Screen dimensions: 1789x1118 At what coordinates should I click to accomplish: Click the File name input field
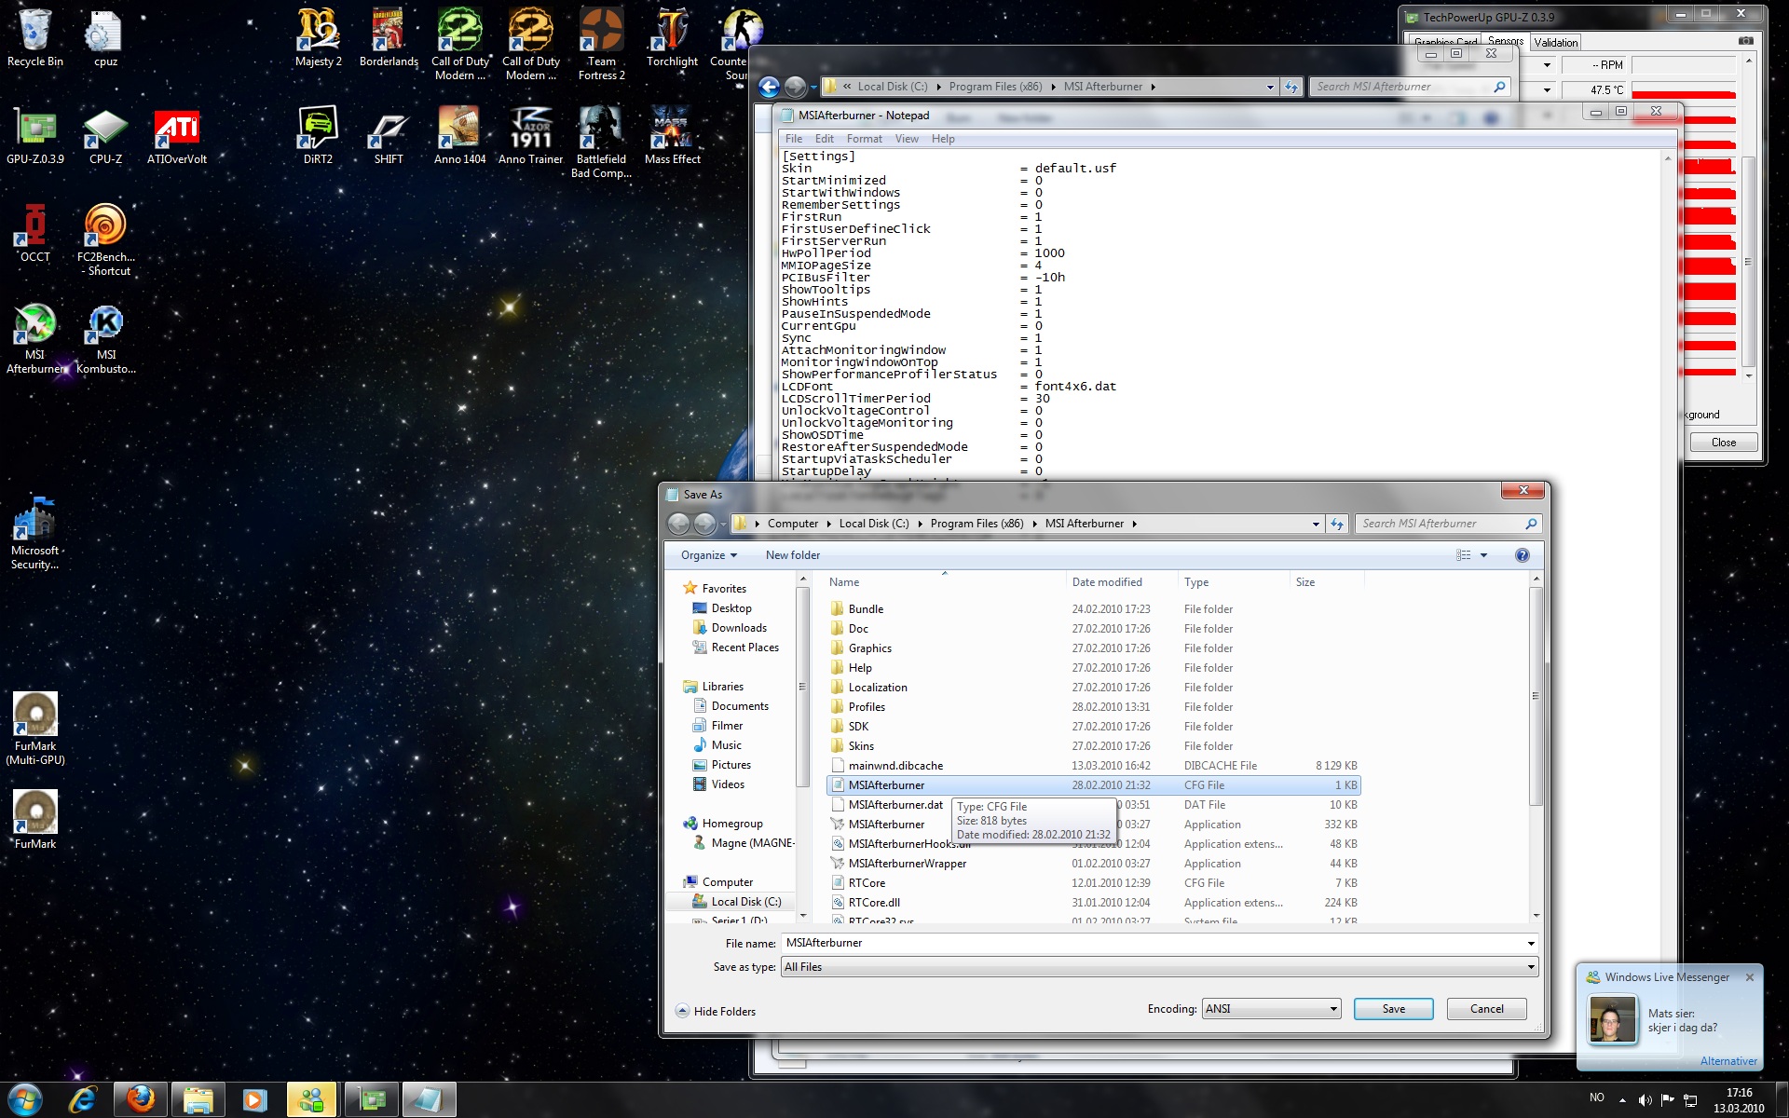1153,943
